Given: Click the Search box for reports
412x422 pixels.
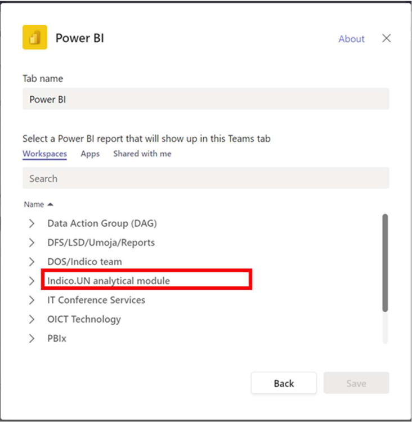Looking at the screenshot, I should 206,178.
